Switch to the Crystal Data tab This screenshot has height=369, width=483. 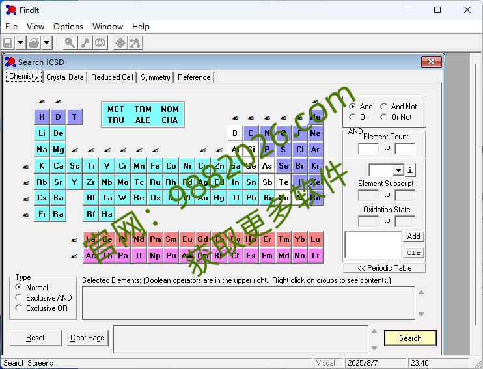tap(65, 77)
